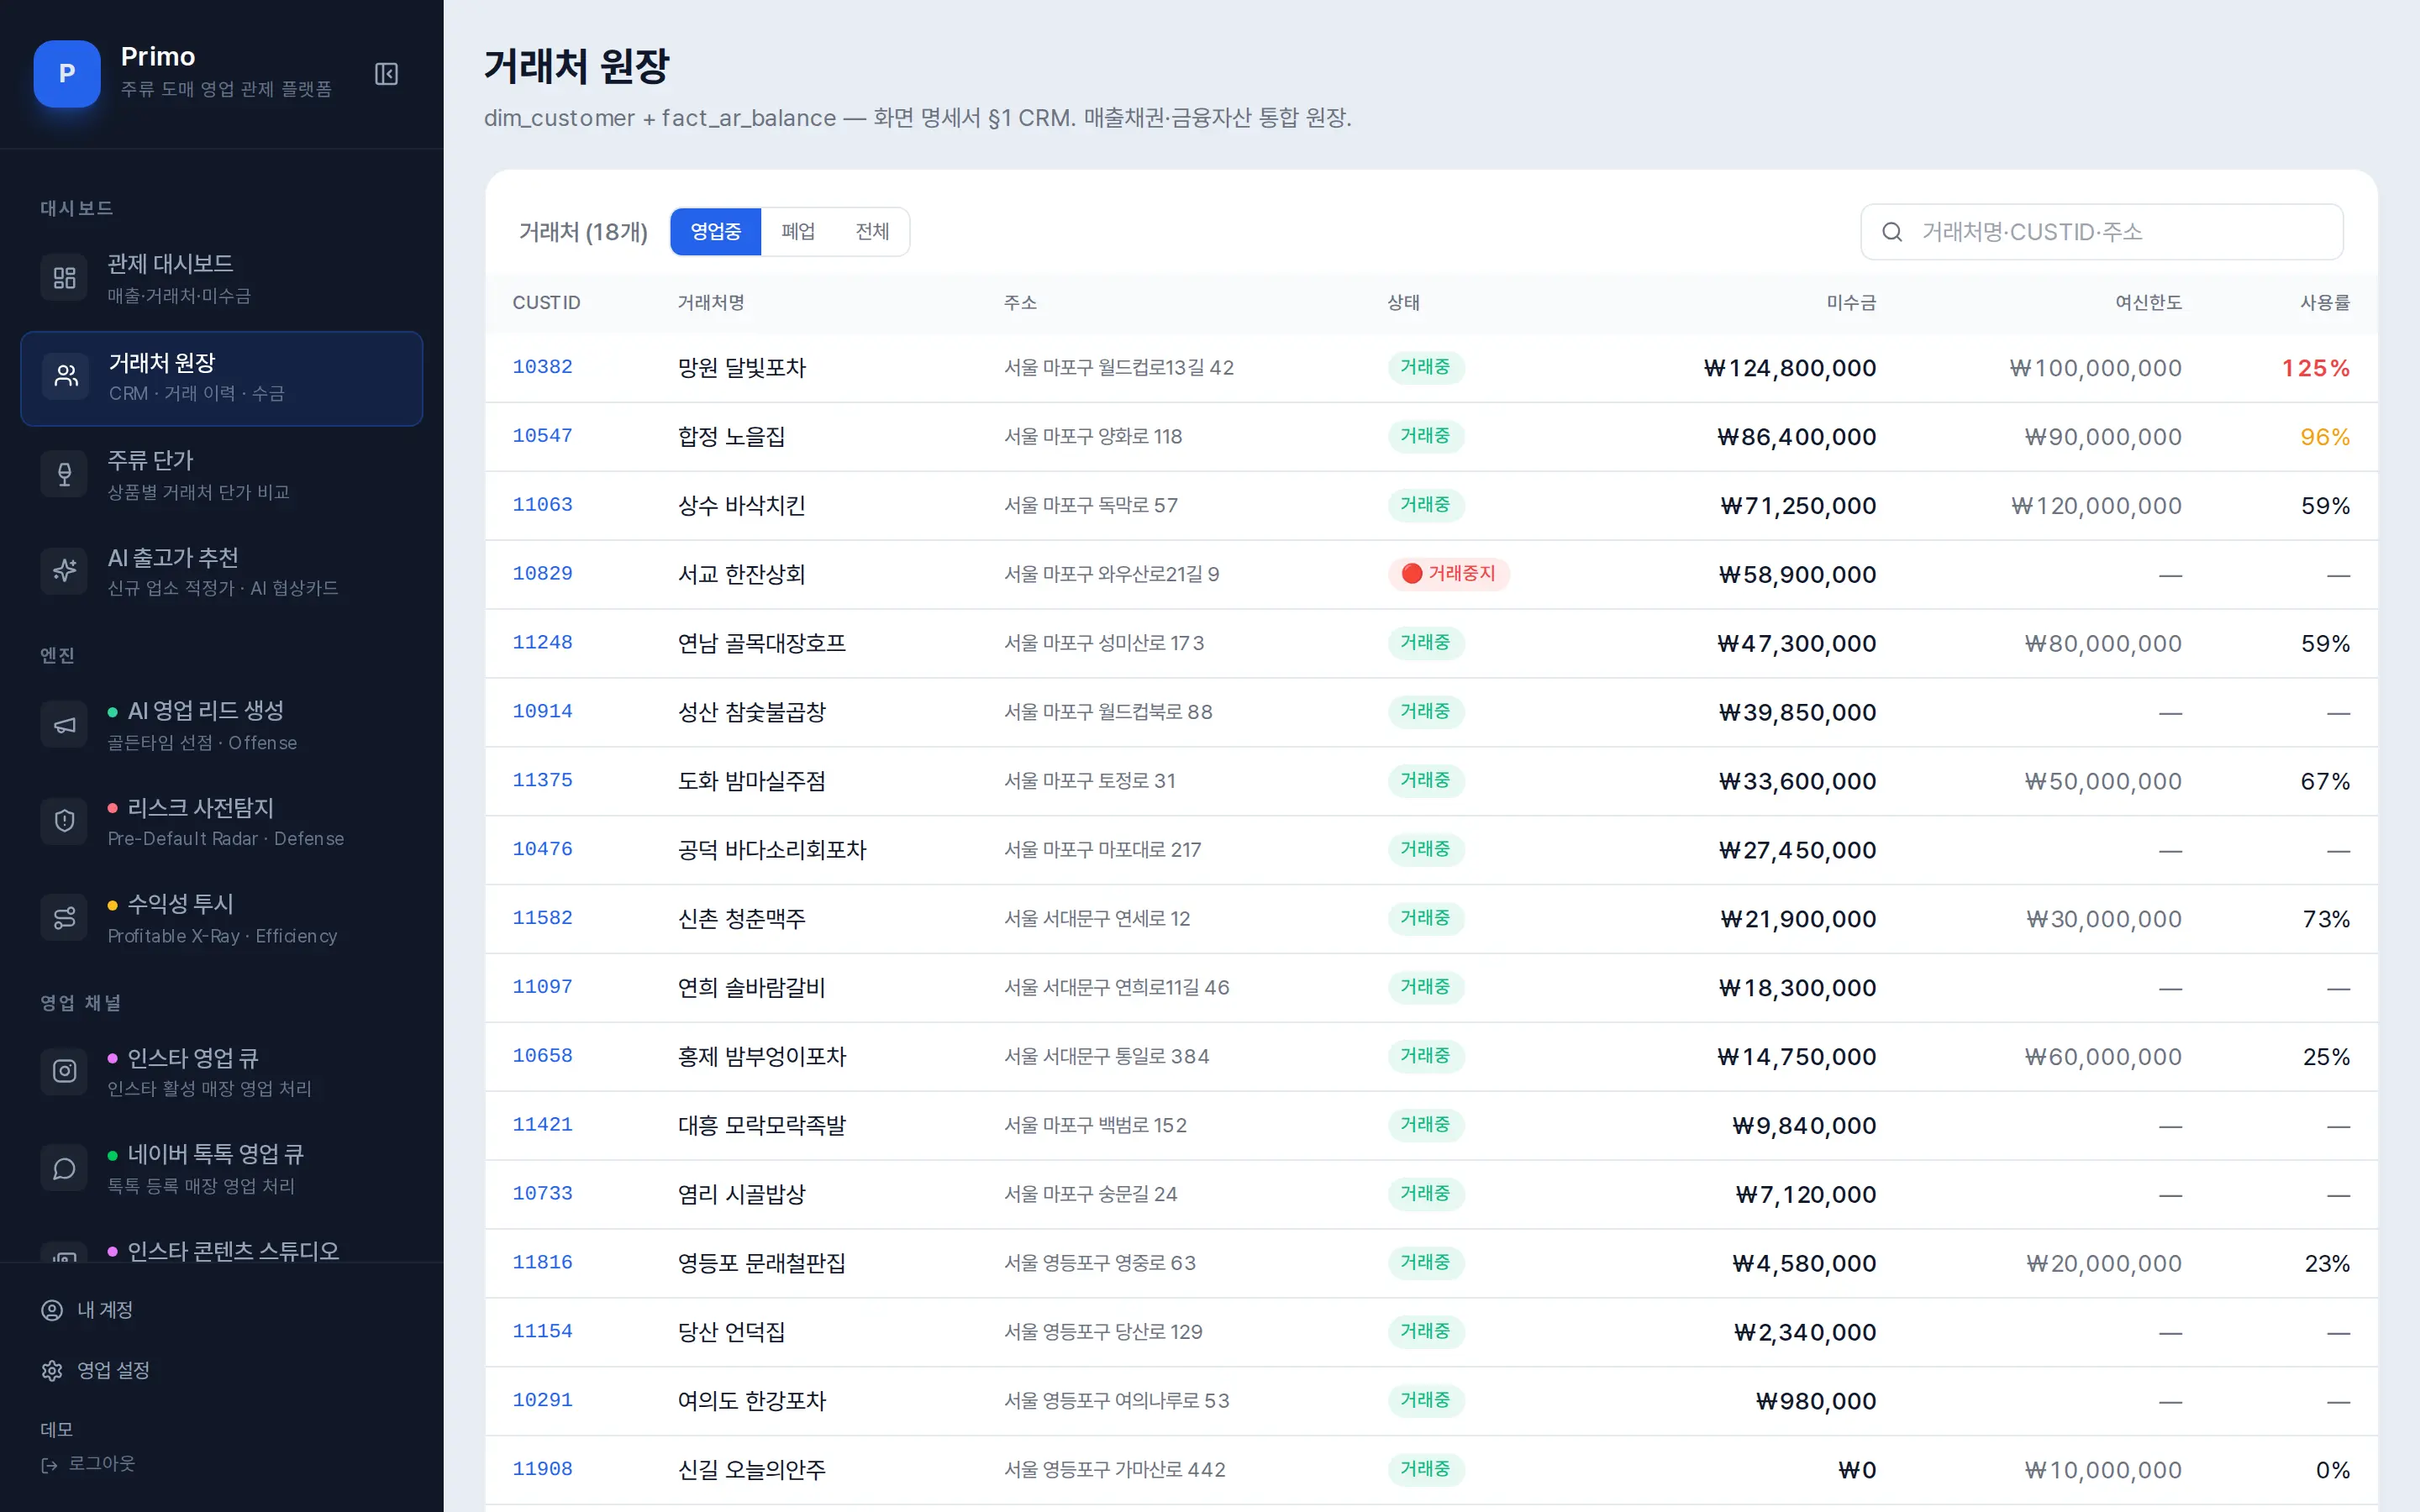
Task: Click the 96% usage value
Action: coord(2325,437)
